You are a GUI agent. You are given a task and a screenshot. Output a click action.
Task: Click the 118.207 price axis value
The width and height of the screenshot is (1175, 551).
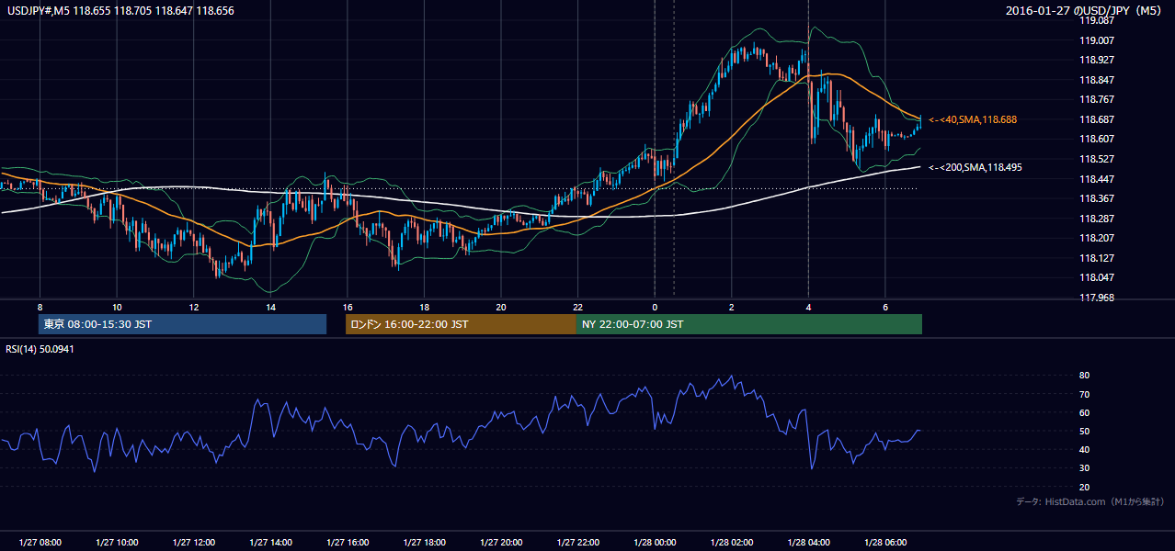click(1097, 238)
